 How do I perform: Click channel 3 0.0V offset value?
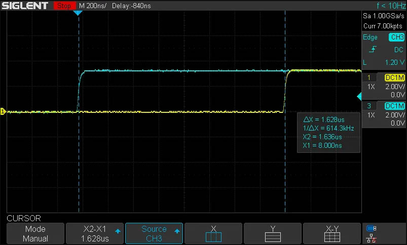(398, 123)
